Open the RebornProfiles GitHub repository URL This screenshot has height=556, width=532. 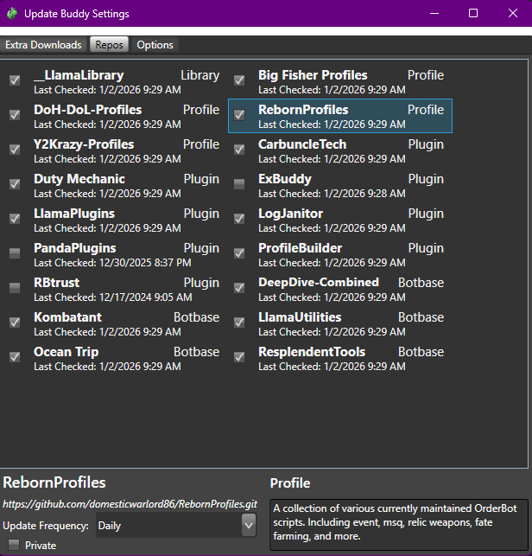pos(130,504)
